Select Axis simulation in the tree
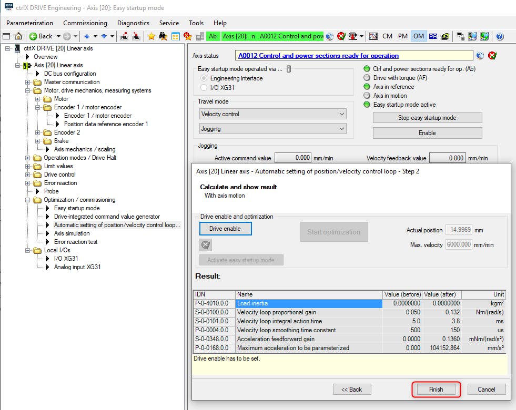 (72, 233)
